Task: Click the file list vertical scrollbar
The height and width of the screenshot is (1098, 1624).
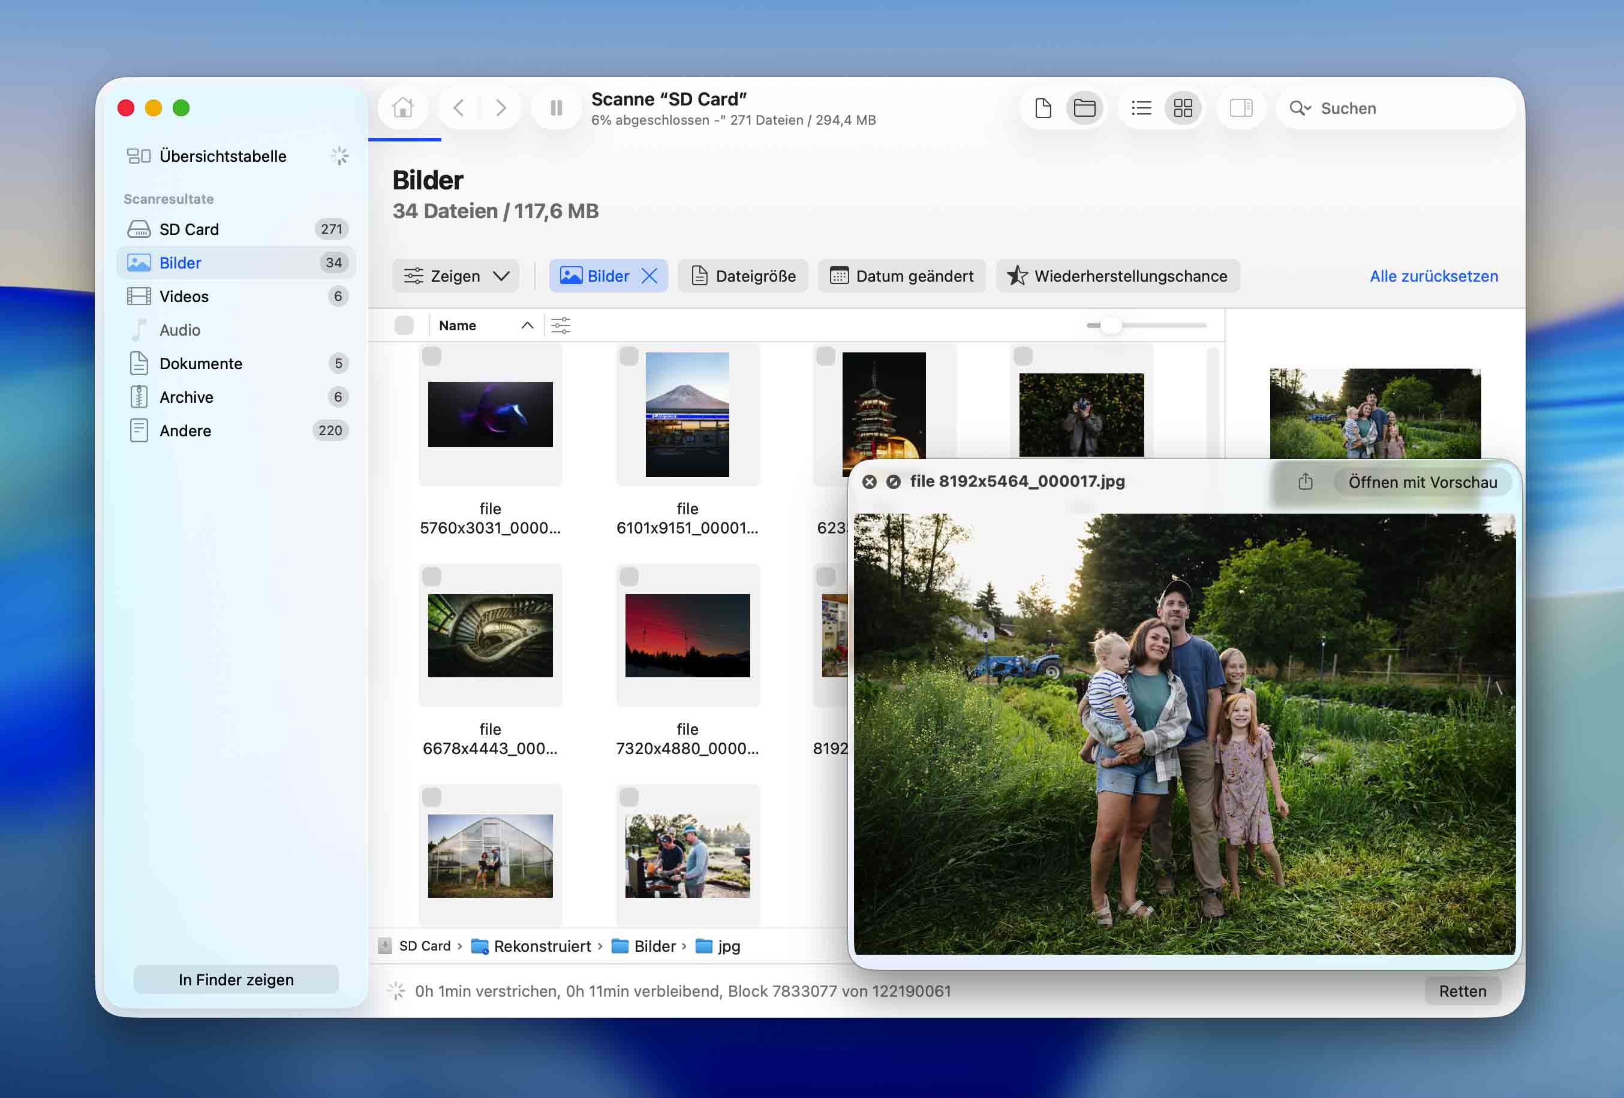Action: (1213, 402)
